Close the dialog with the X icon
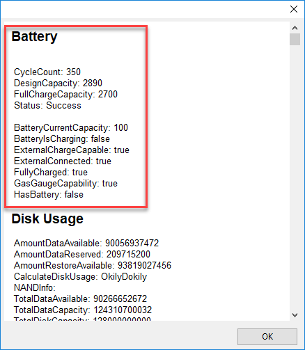The image size is (305, 350). click(294, 9)
